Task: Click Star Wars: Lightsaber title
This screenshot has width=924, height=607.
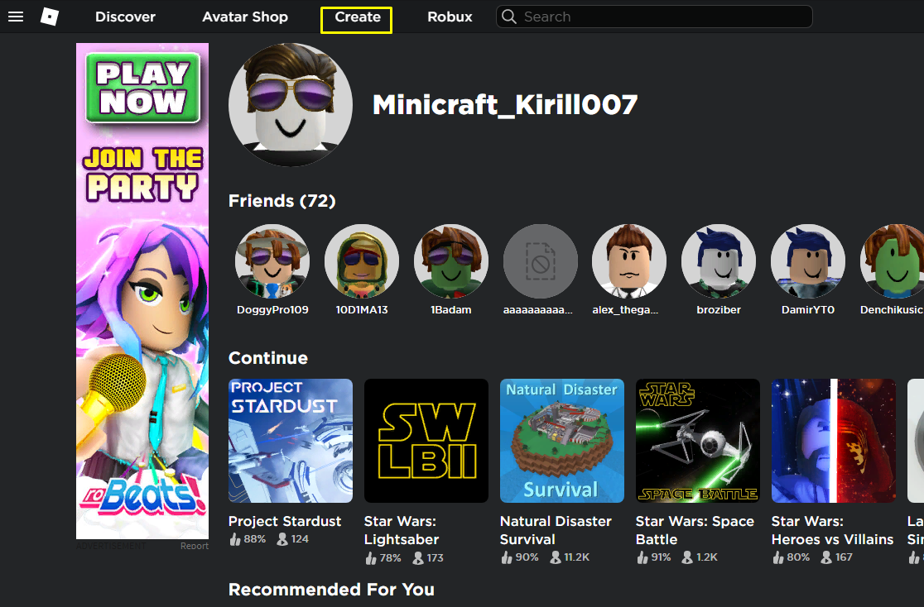Action: (402, 530)
